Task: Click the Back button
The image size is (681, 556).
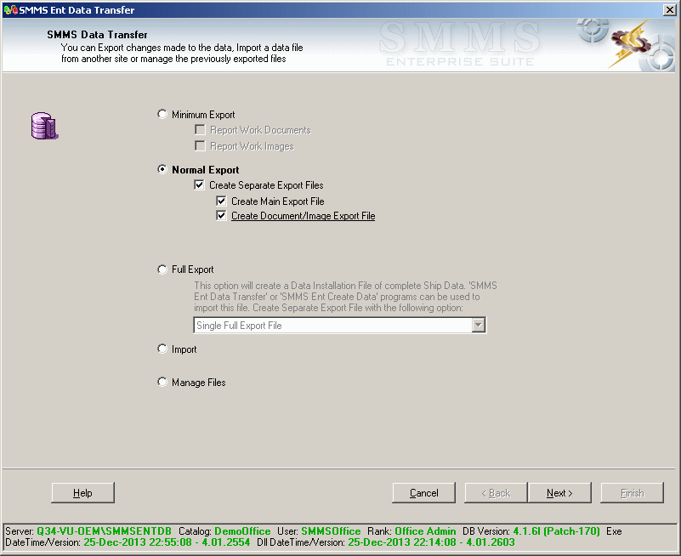Action: pyautogui.click(x=496, y=492)
